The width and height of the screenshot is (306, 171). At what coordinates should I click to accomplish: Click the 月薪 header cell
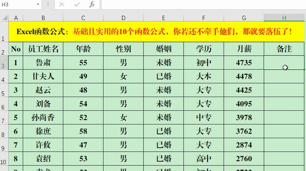coord(244,49)
